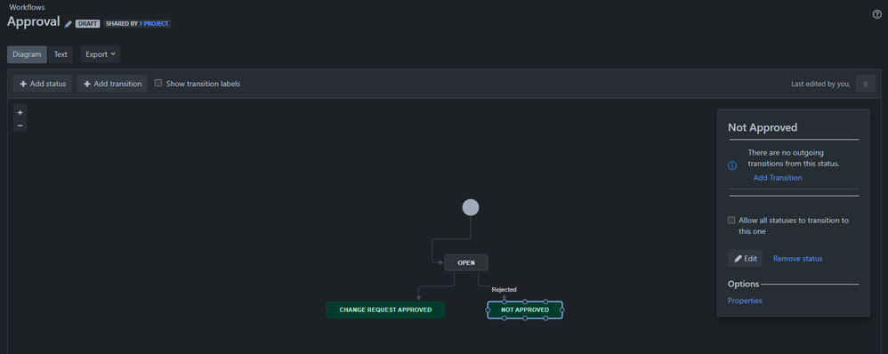888x354 pixels.
Task: Click the Remove status link
Action: coord(798,258)
